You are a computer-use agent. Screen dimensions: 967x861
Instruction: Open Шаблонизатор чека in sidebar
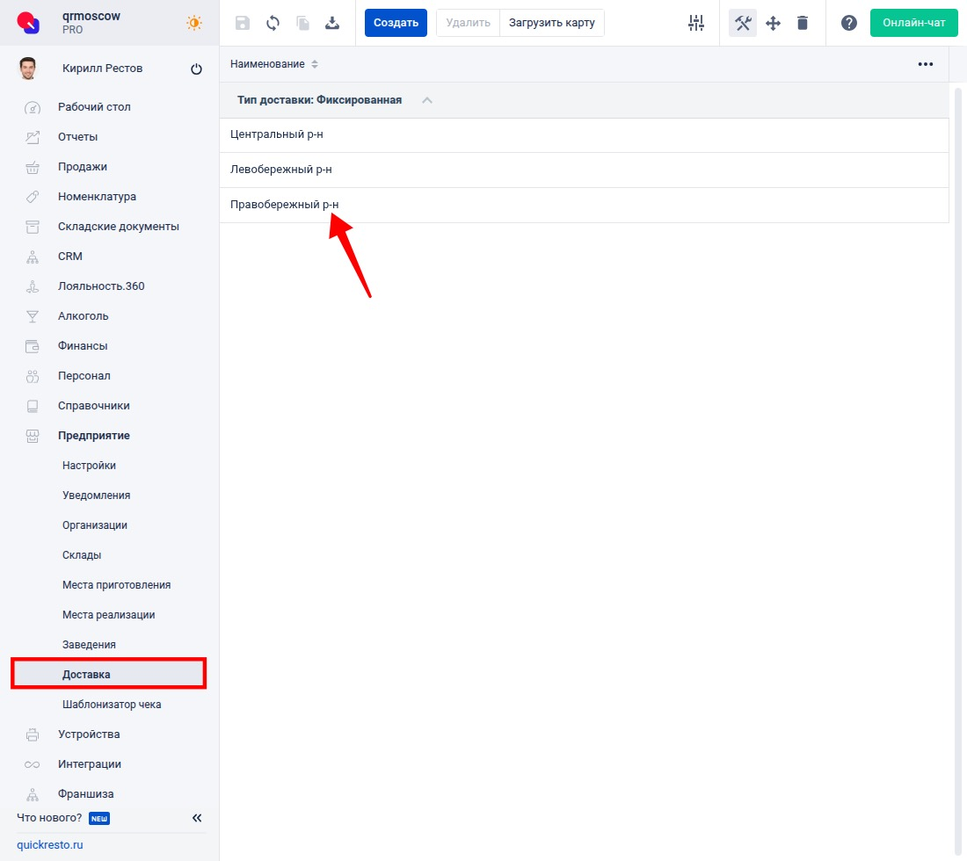pyautogui.click(x=112, y=705)
